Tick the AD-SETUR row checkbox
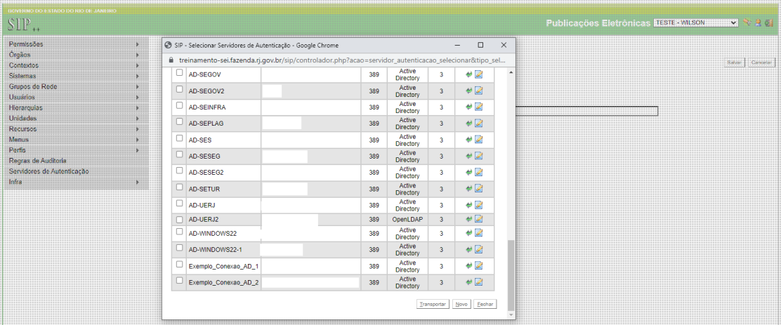 [179, 187]
